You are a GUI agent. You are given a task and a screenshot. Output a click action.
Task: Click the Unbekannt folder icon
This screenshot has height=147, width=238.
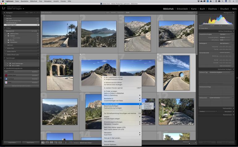pyautogui.click(x=9, y=42)
